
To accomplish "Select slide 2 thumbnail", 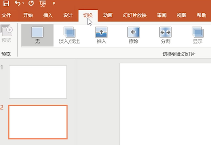I will coord(38,122).
